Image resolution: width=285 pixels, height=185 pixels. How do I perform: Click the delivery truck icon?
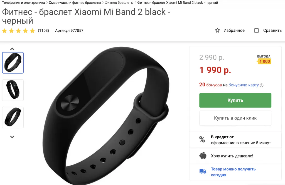pos(203,171)
